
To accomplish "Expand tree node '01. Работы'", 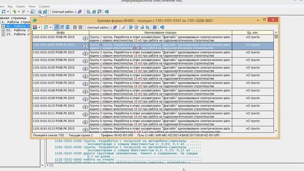I will 3,26.
